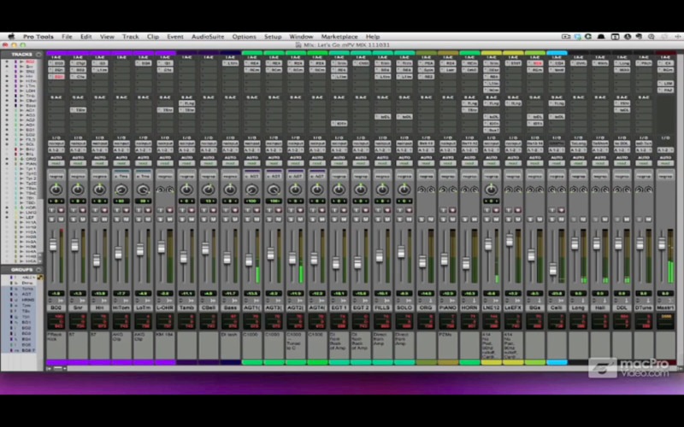Click the red third insert on BD2 channel
Viewport: 684px width, 427px height.
point(56,77)
